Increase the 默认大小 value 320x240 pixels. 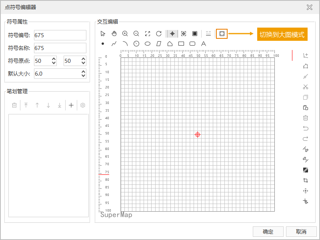[x=83, y=72]
